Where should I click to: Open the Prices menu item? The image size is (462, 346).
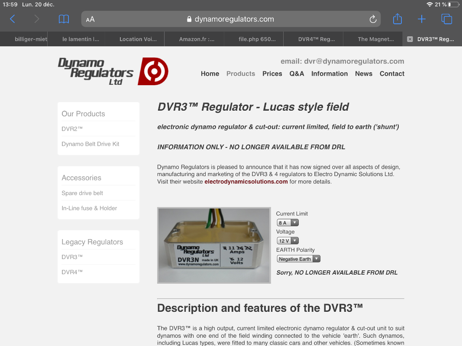(272, 74)
